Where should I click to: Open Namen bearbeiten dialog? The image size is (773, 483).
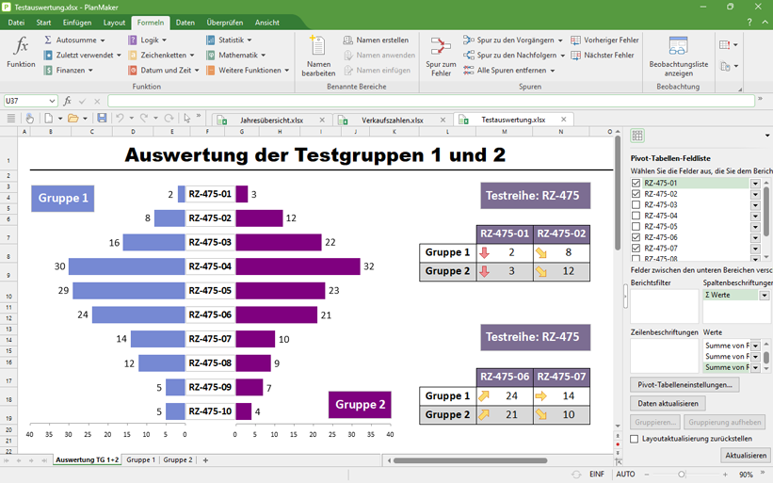coord(318,56)
